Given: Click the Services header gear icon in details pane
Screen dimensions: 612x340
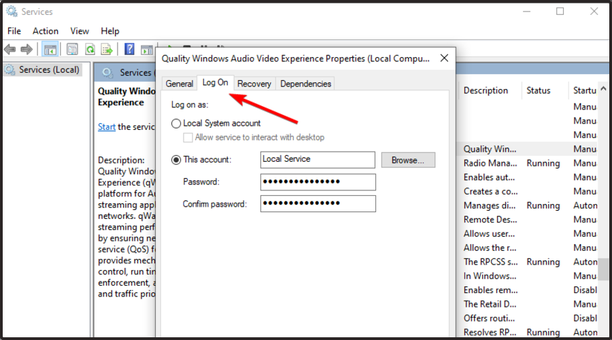Looking at the screenshot, I should point(107,73).
